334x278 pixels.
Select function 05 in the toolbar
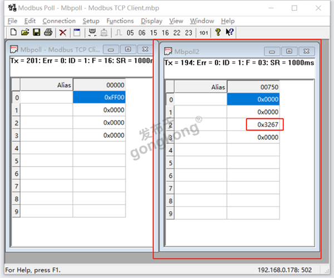[130, 33]
